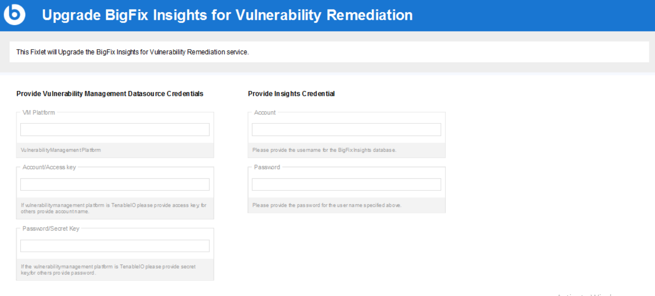
Task: Click the VM Platform field label
Action: click(39, 113)
